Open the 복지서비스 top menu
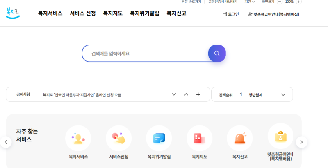The width and height of the screenshot is (328, 168). (x=50, y=13)
